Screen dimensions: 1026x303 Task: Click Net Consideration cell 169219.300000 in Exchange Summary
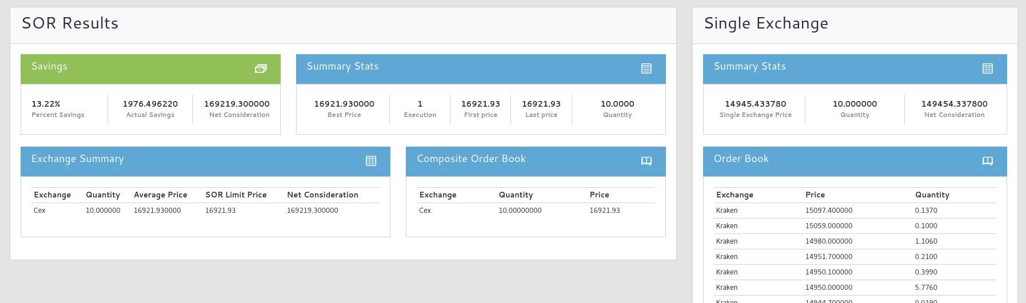coord(313,211)
